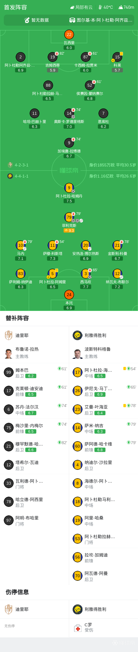Viewport: 138px width, 652px height.
Task: Tap the referee whistle 暂无数据 entry
Action: pyautogui.click(x=36, y=20)
